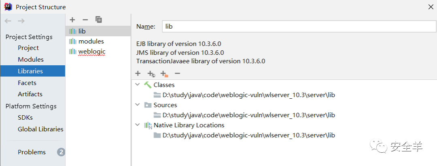The width and height of the screenshot is (437, 166).
Task: Open the Modules settings page
Action: pos(31,59)
